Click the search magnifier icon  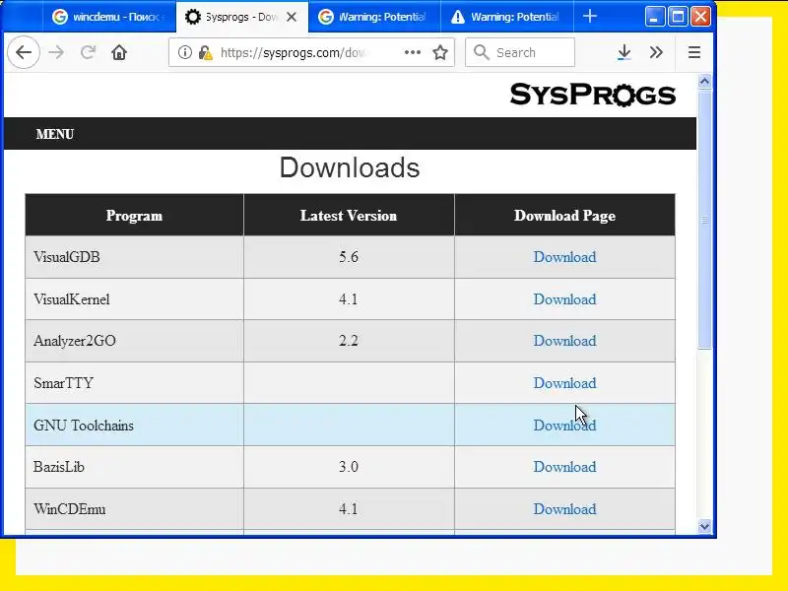pos(481,52)
